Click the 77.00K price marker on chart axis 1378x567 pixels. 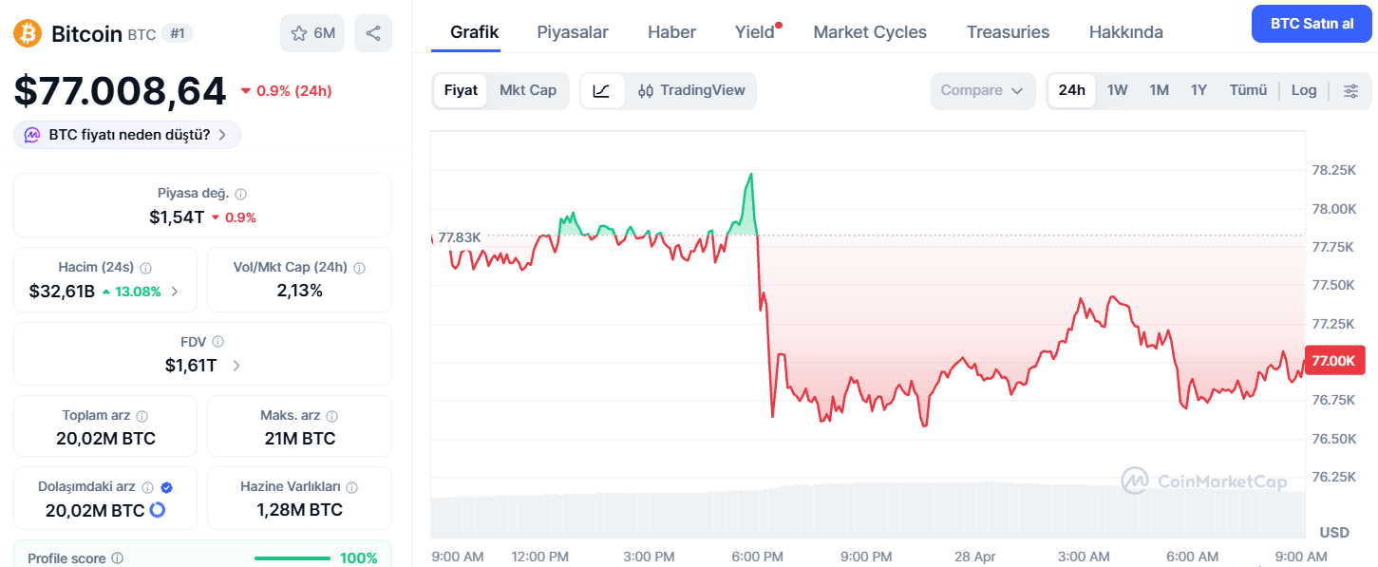point(1333,361)
